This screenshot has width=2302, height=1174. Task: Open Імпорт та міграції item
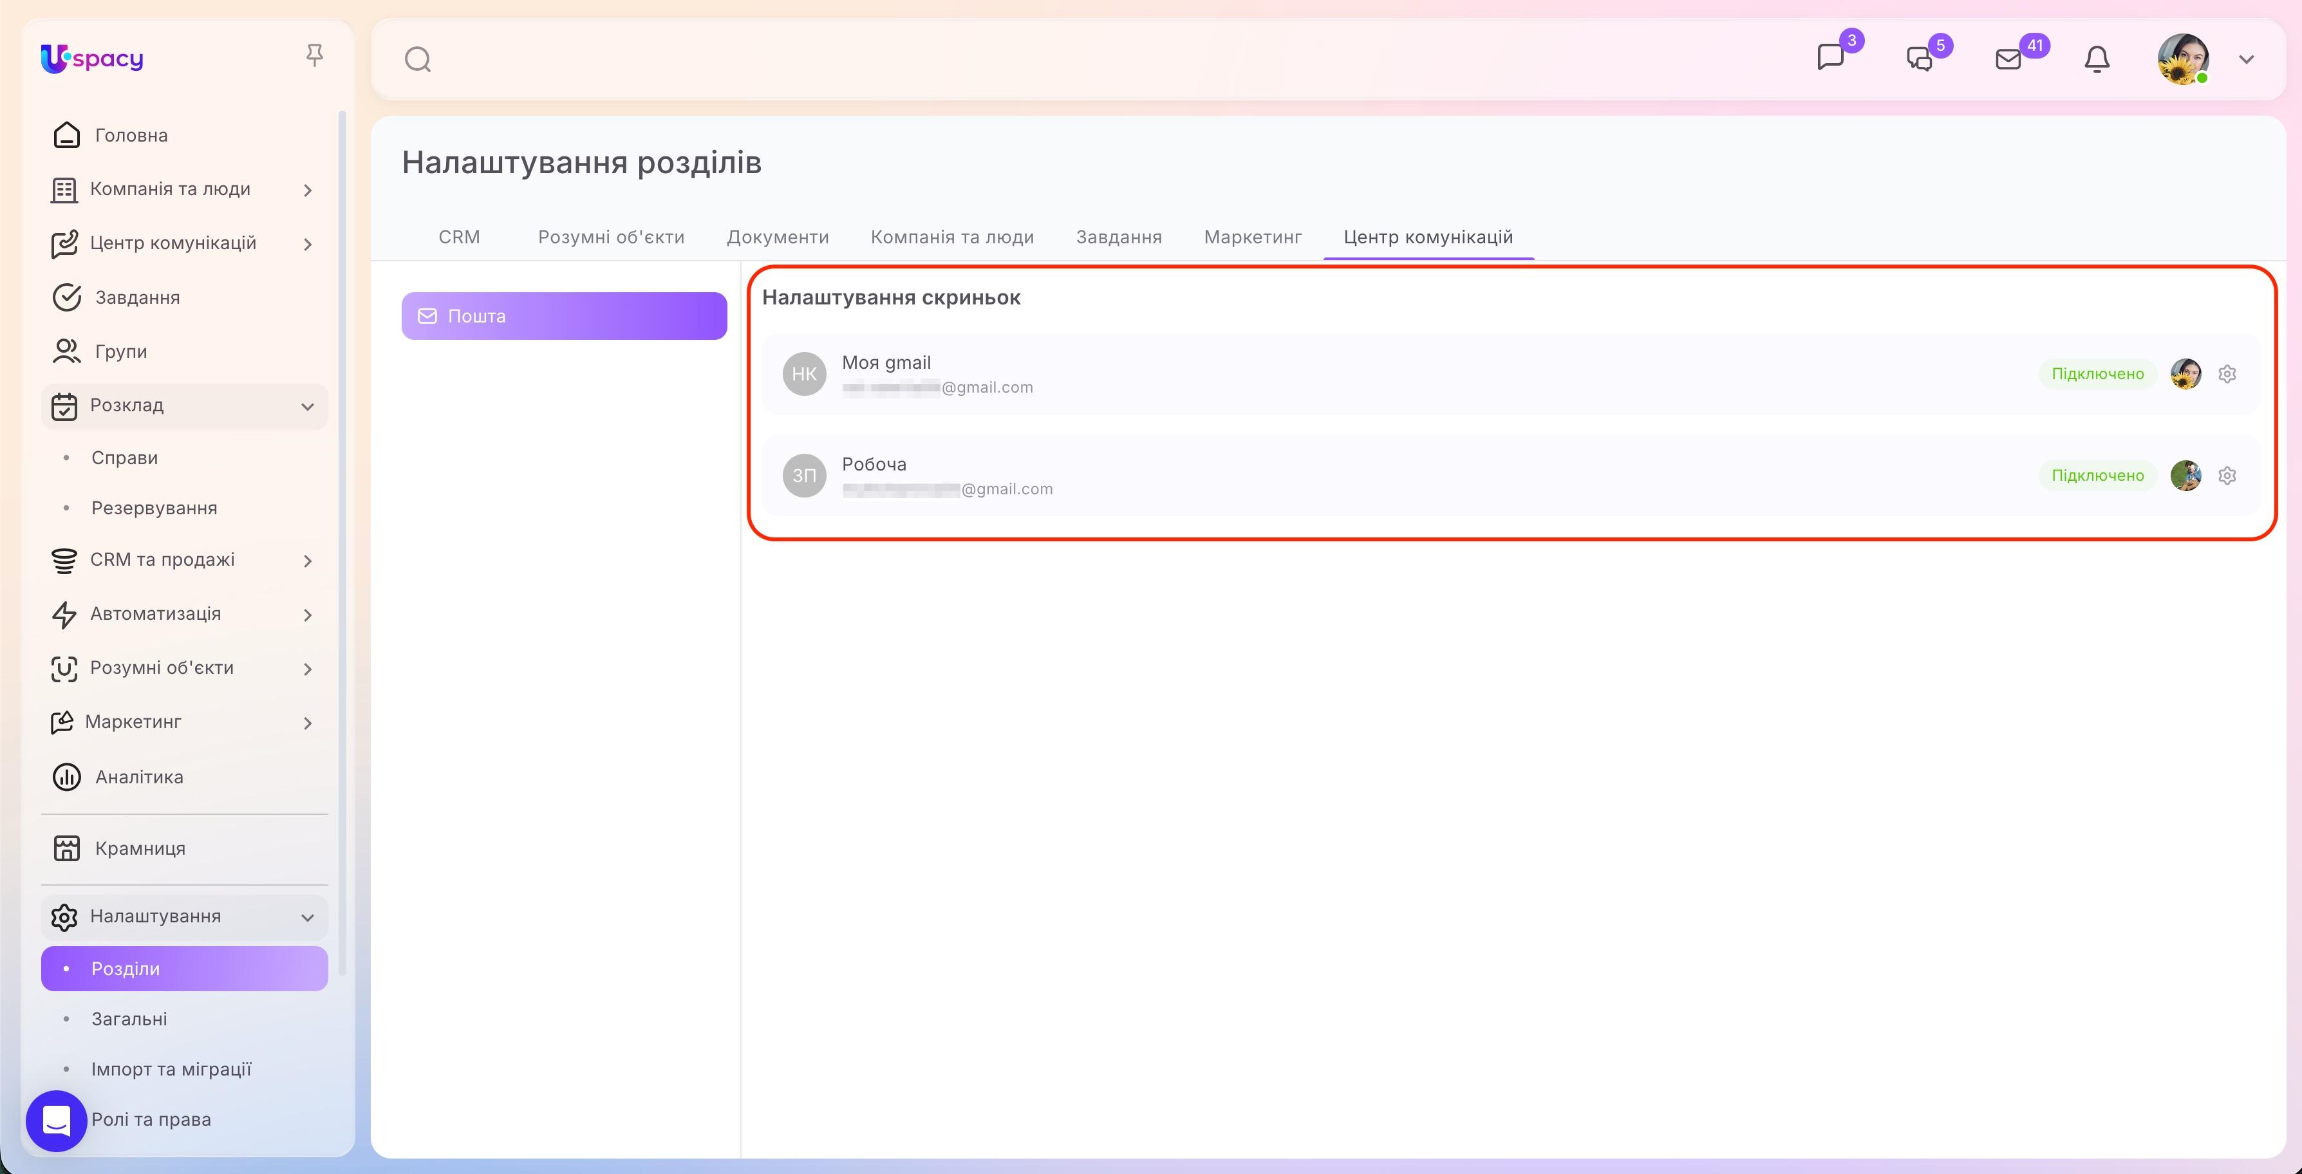pyautogui.click(x=171, y=1068)
